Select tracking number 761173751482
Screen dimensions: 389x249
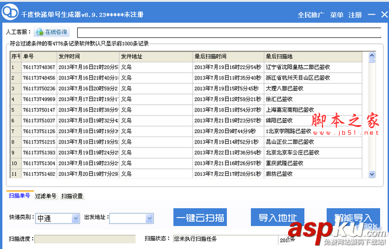tap(39, 174)
